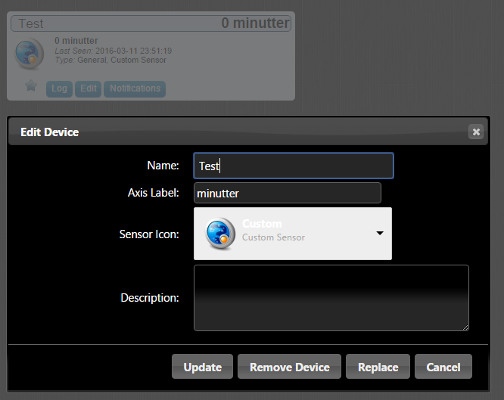This screenshot has width=504, height=400.
Task: Click the 'Name:' label
Action: click(x=163, y=166)
